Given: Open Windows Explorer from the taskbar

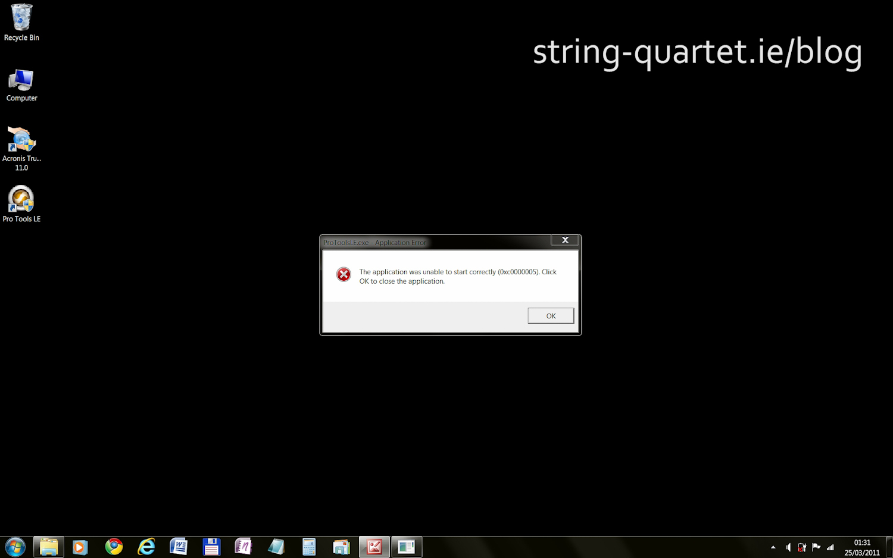Looking at the screenshot, I should coord(49,547).
